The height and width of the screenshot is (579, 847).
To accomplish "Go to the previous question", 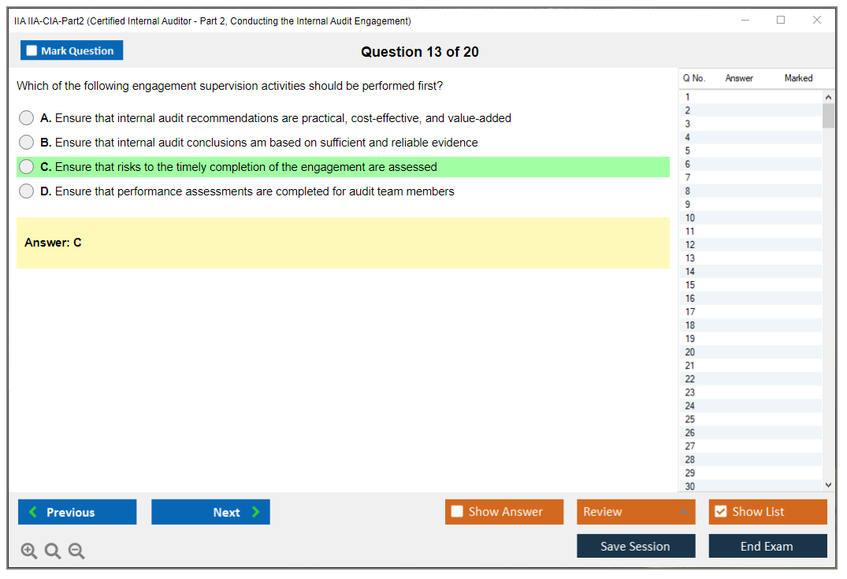I will [x=77, y=512].
